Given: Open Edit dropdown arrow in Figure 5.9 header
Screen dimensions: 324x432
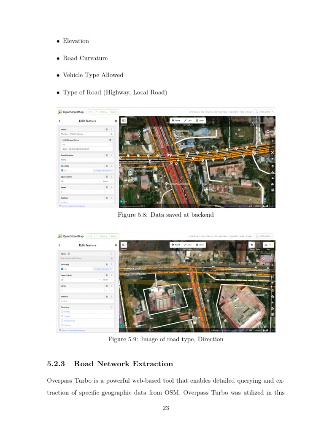Looking at the screenshot, I should pyautogui.click(x=97, y=236).
